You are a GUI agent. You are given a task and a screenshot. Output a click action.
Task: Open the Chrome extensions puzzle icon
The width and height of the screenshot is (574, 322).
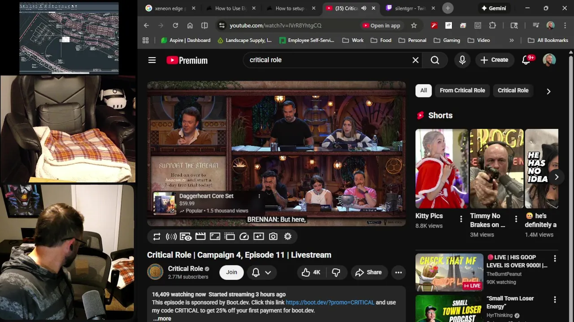click(x=492, y=25)
